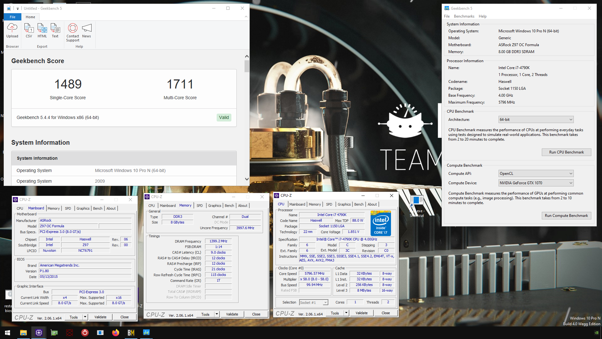Click the results scrollbar down arrow
This screenshot has height=339, width=602.
(247, 179)
